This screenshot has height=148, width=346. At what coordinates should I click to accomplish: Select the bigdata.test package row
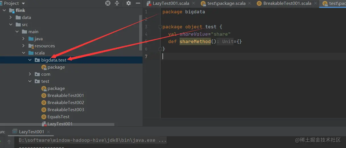[71, 60]
